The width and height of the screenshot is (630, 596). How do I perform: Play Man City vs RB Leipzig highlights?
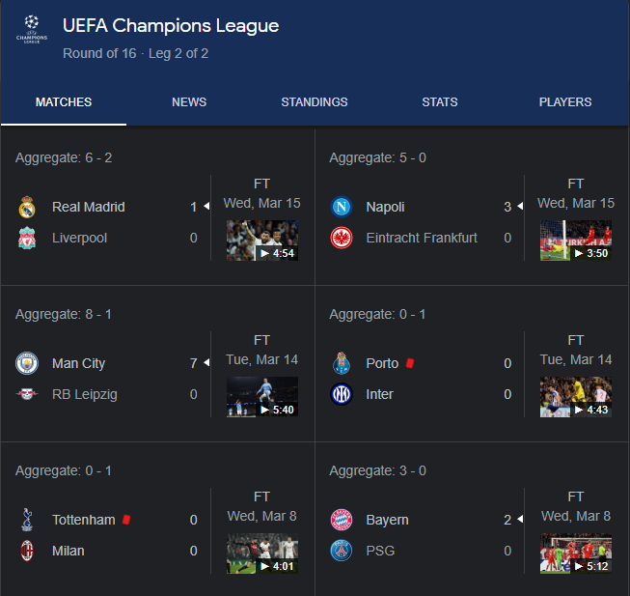pos(262,397)
